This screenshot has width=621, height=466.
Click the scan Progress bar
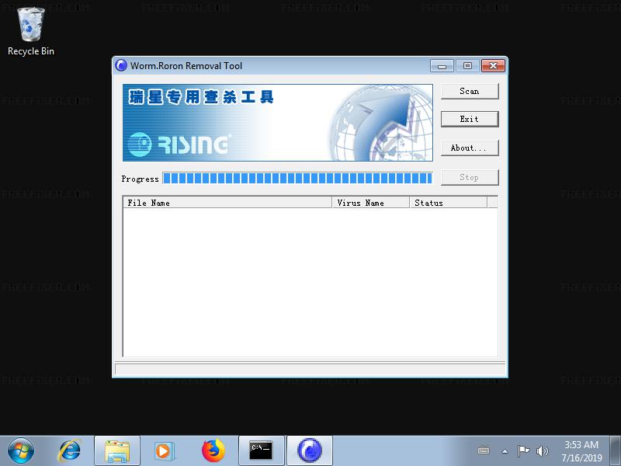point(297,179)
